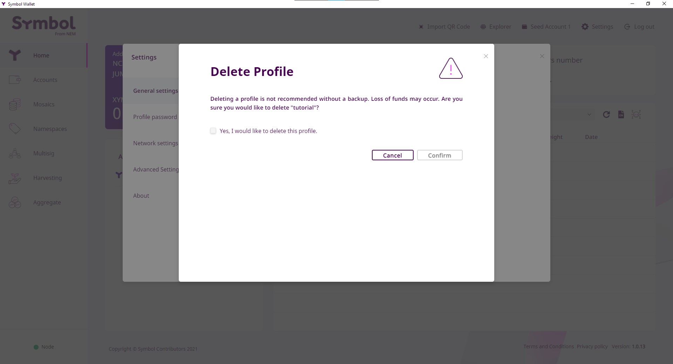Click the Import QR Code link
The height and width of the screenshot is (364, 673).
444,27
